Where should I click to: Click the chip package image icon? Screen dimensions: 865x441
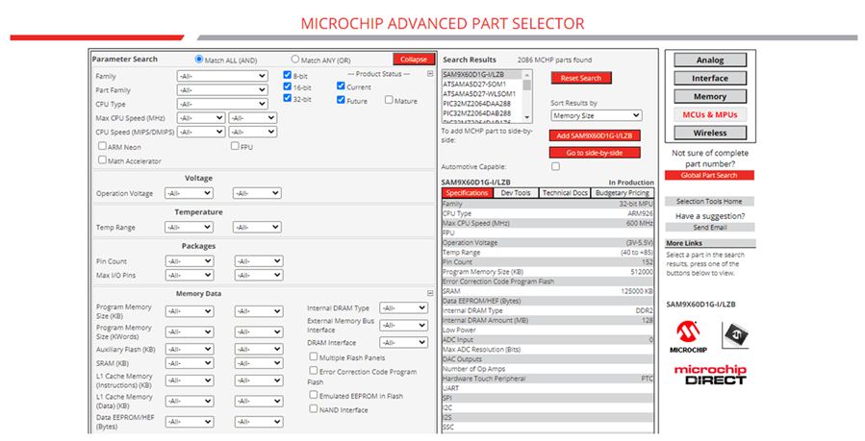click(x=737, y=334)
